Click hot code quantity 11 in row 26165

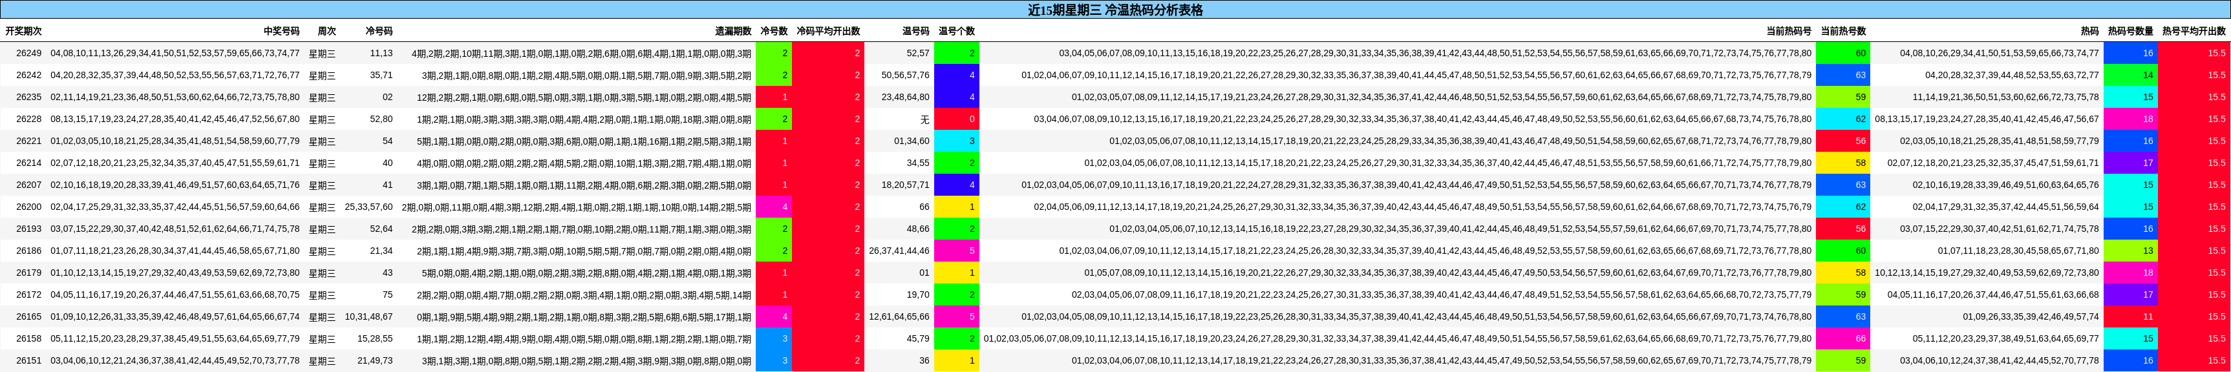pos(2131,316)
